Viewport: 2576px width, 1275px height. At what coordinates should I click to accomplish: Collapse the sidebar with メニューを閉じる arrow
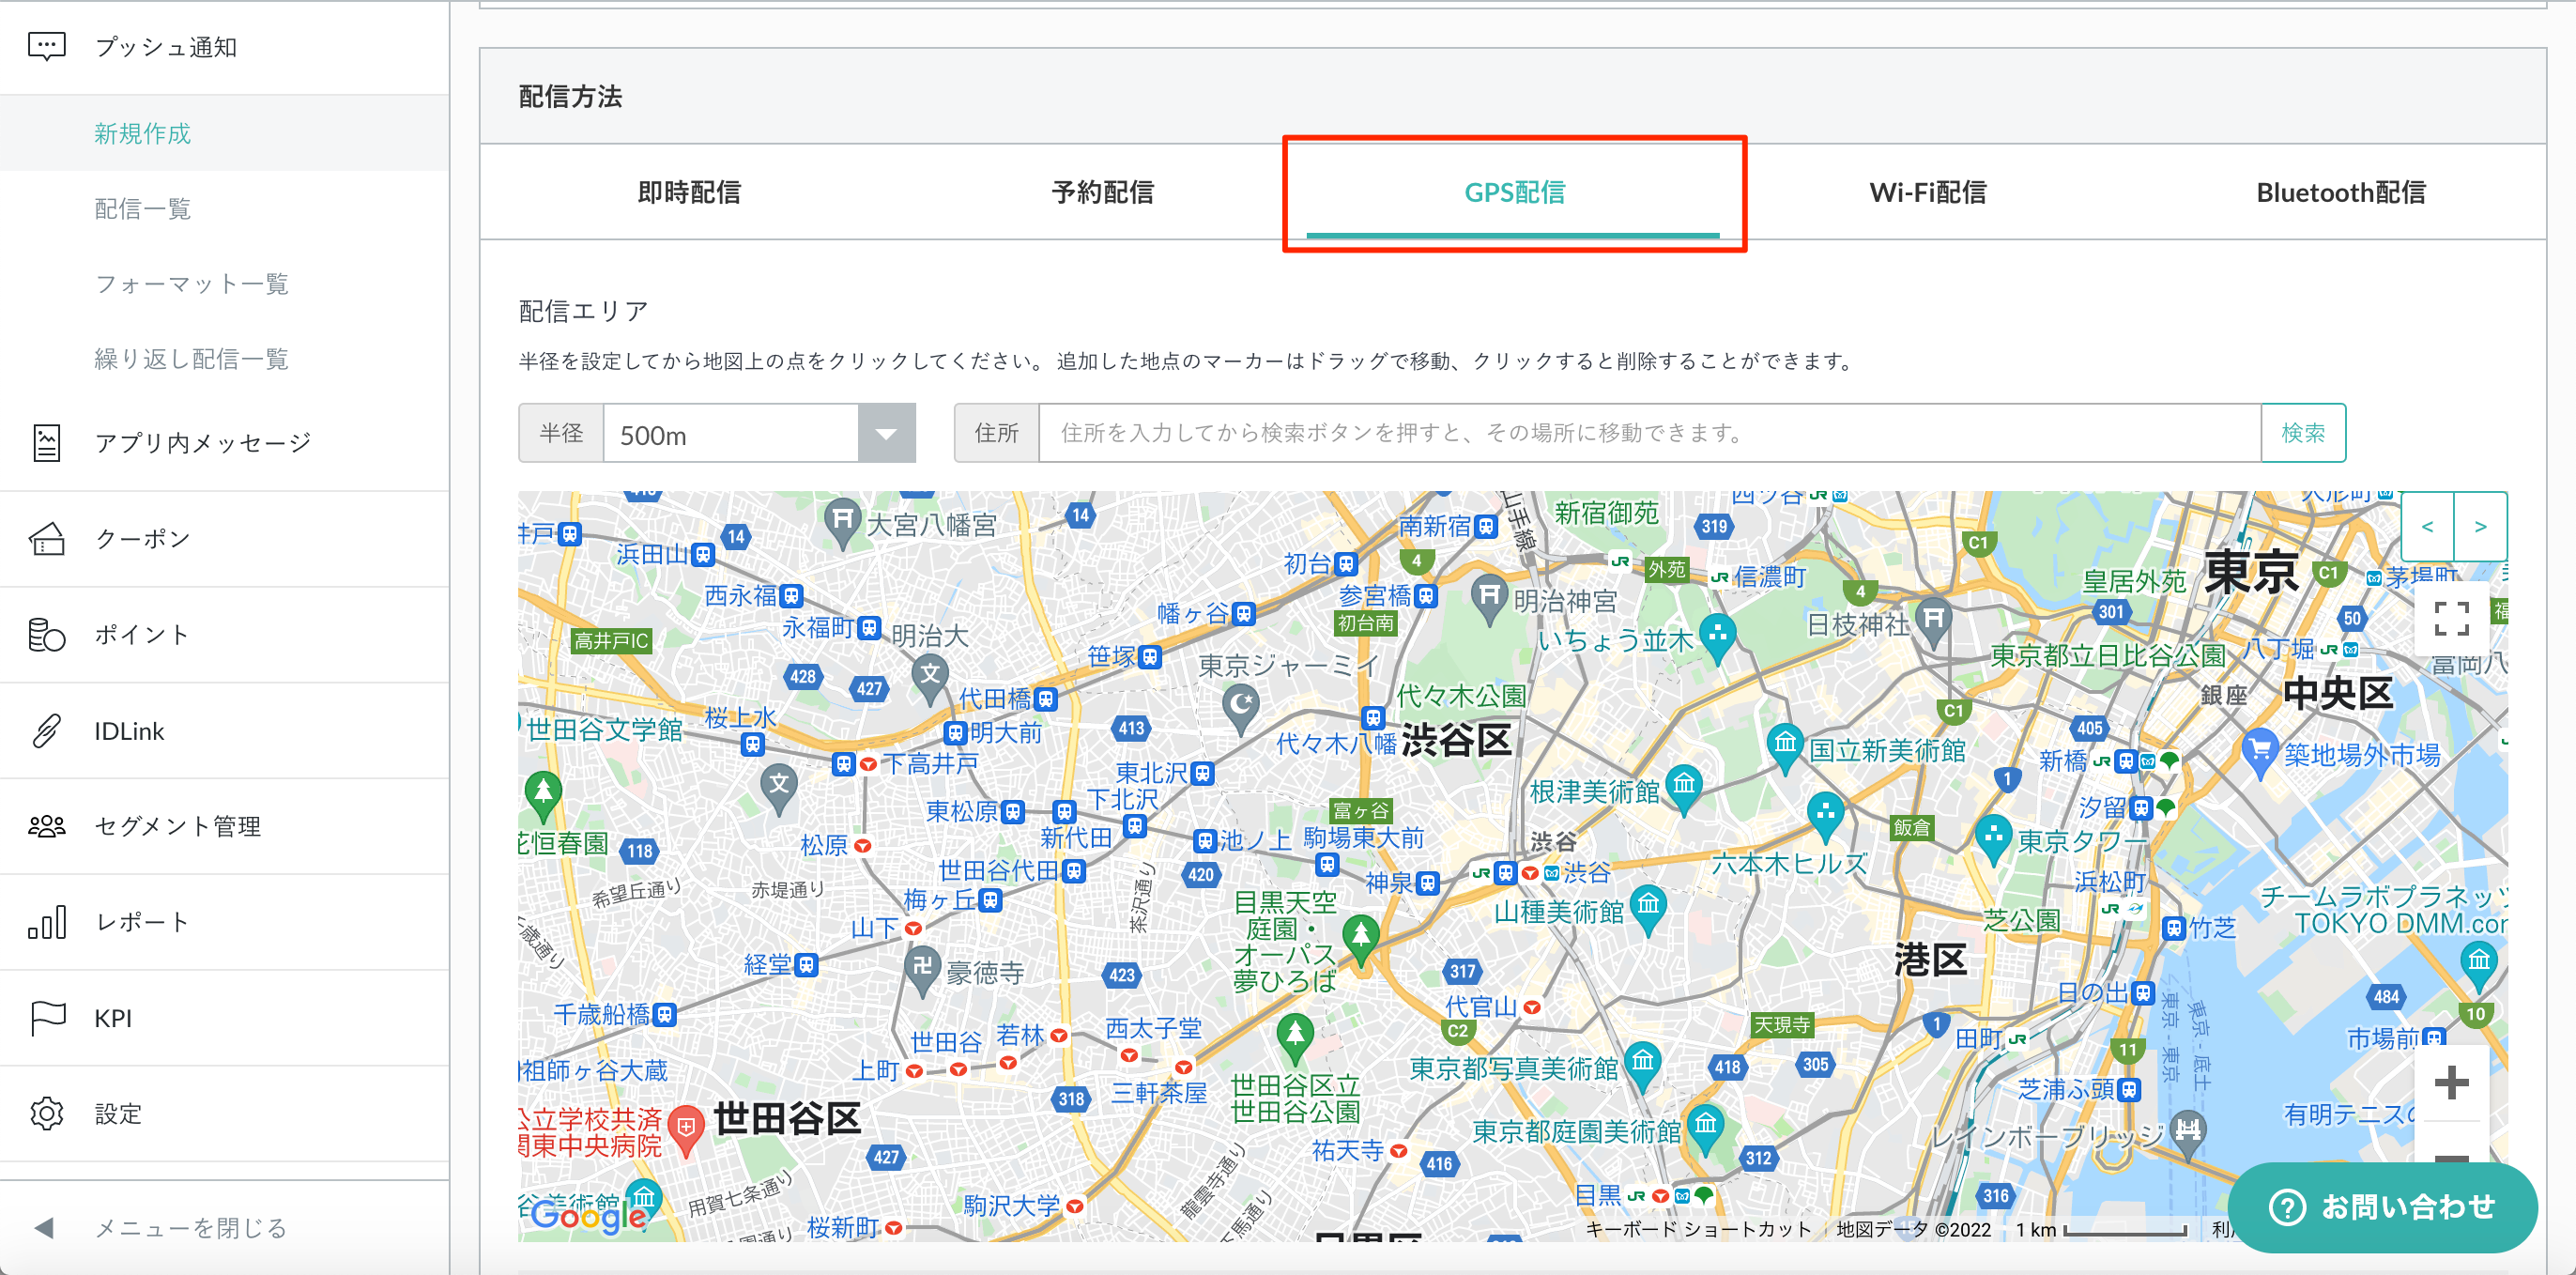[44, 1227]
